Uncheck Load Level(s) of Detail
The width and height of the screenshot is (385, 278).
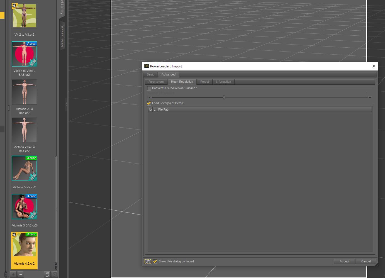149,103
